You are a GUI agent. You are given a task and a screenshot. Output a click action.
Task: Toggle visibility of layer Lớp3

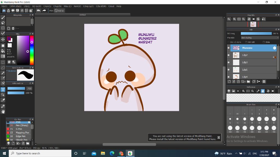(229, 62)
